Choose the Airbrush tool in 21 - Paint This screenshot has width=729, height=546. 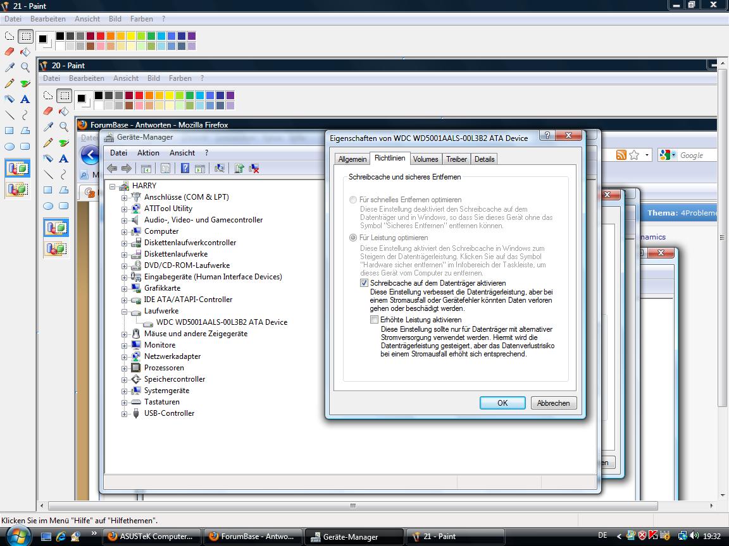point(9,99)
